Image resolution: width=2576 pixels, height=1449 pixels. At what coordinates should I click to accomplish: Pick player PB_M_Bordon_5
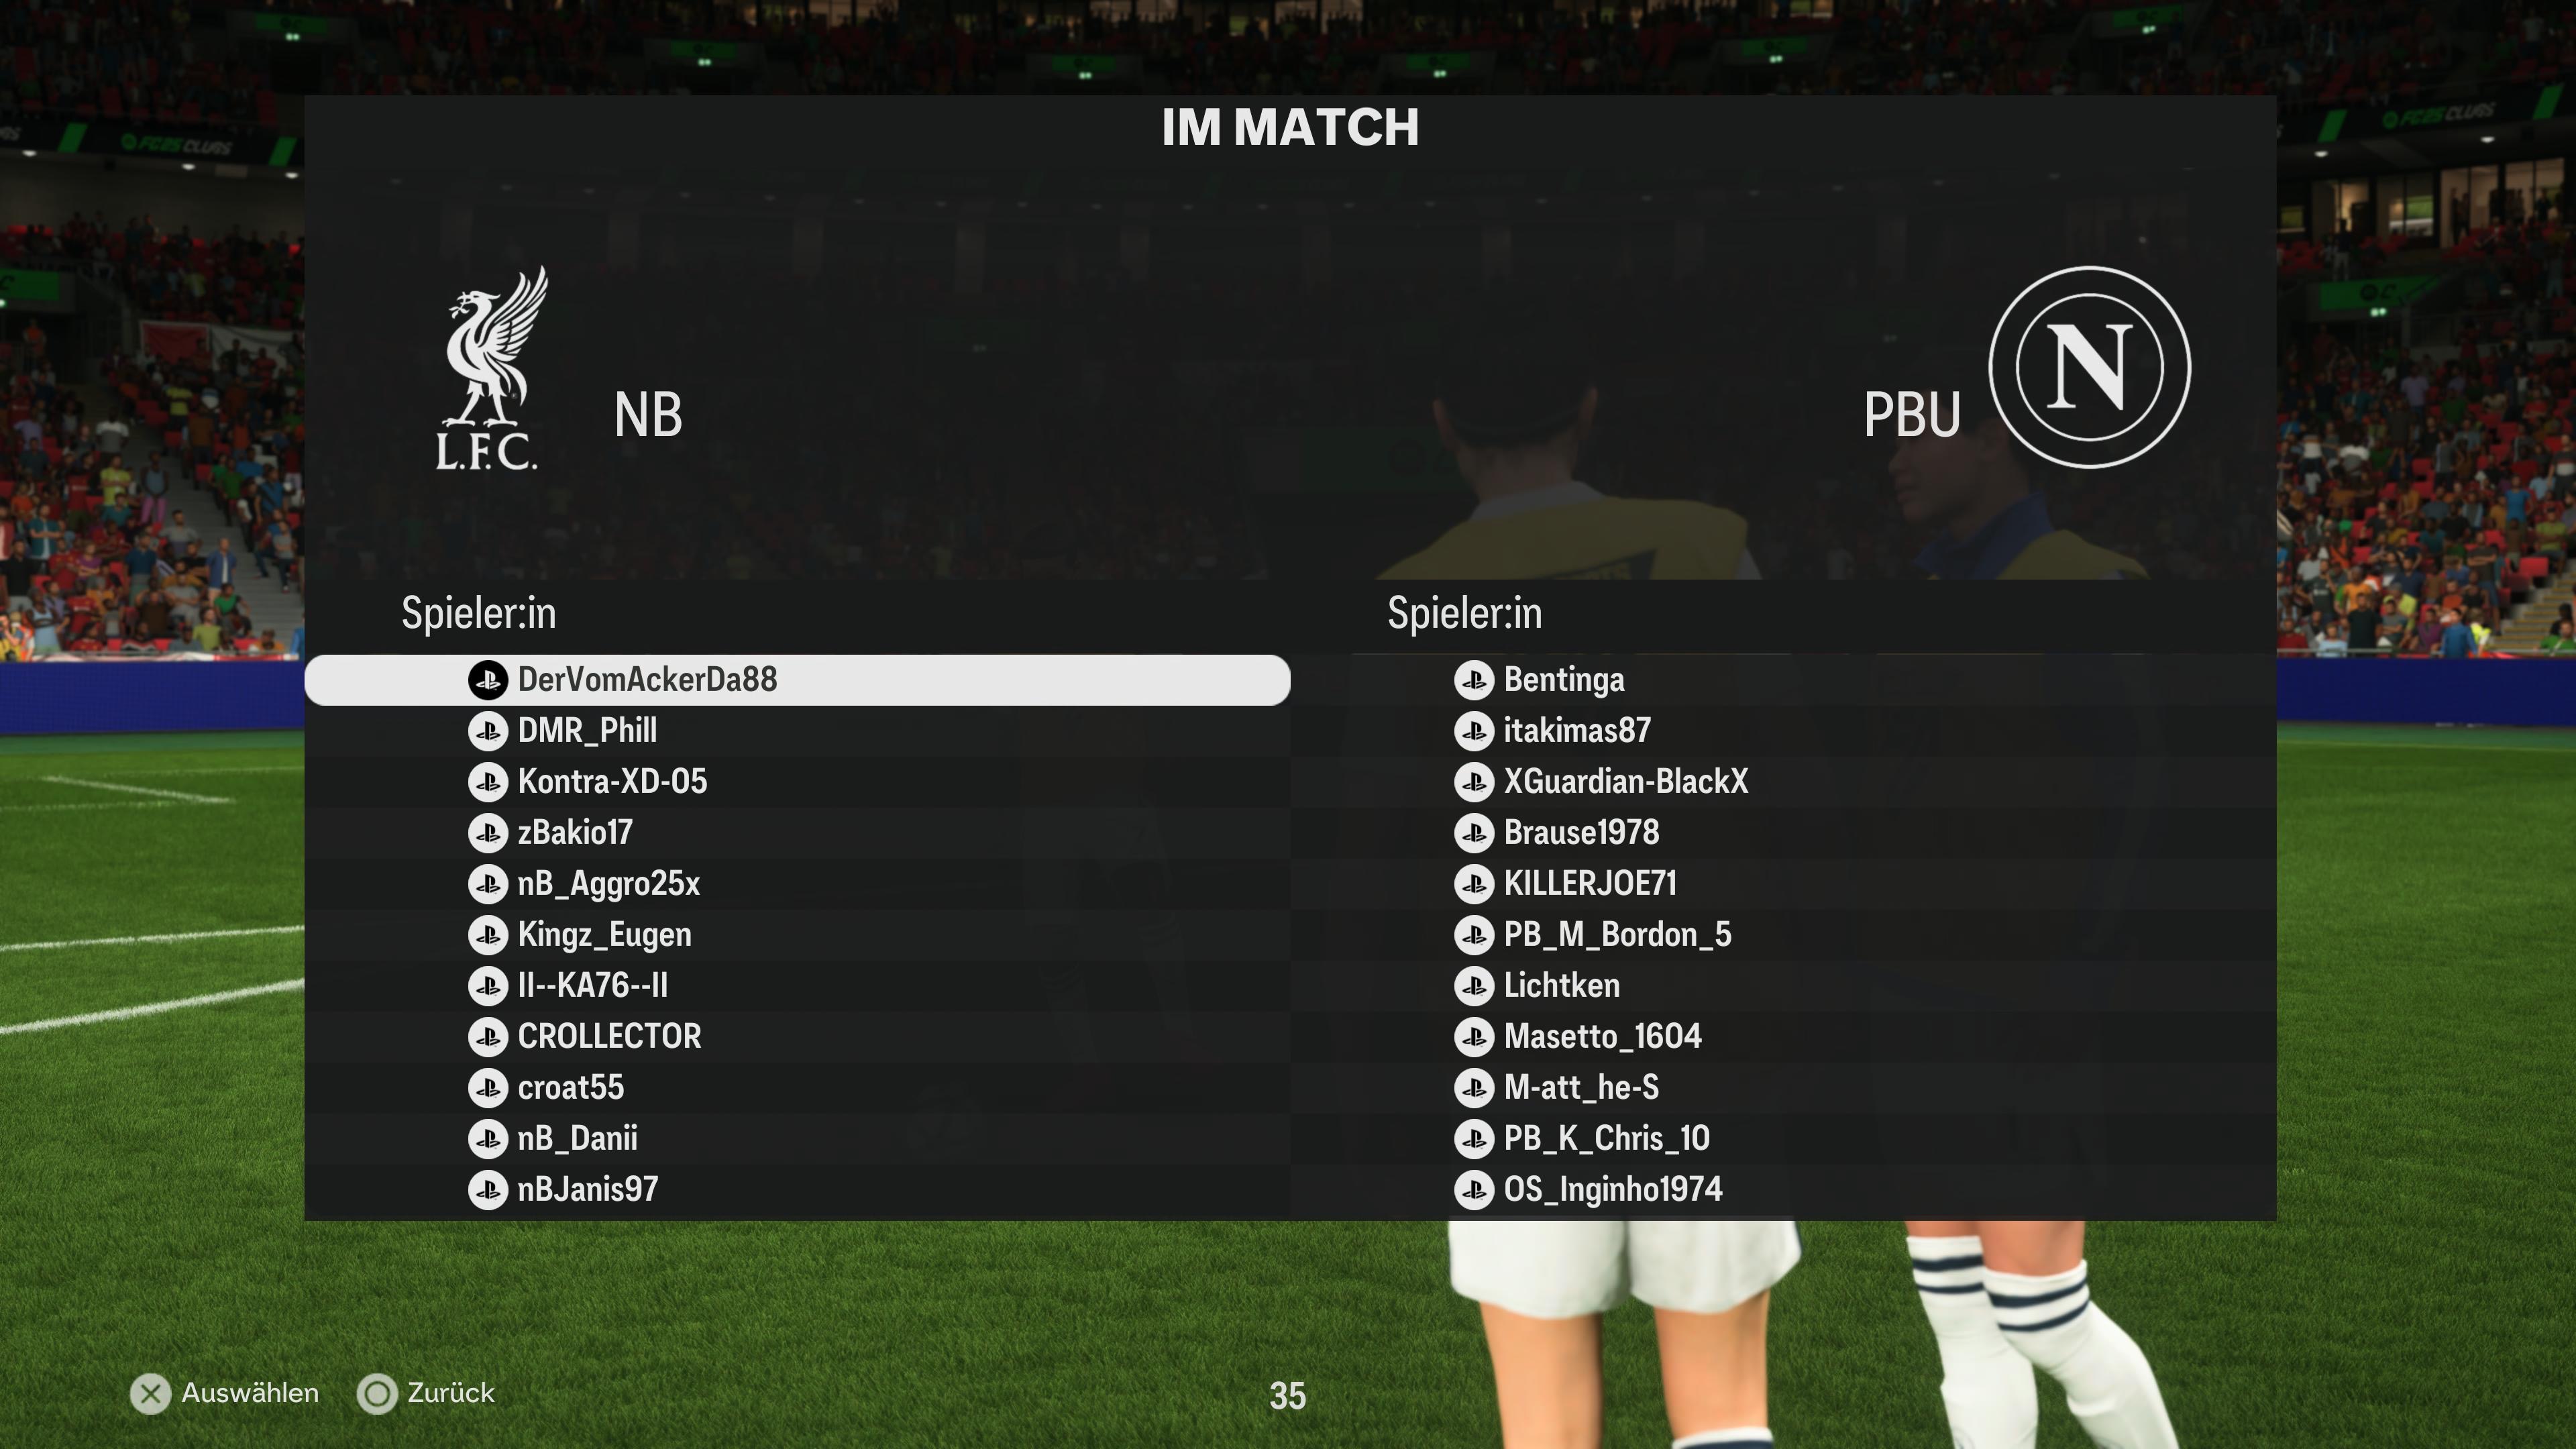[x=1783, y=935]
